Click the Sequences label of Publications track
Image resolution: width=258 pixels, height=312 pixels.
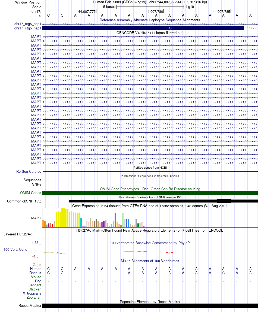tap(32, 180)
